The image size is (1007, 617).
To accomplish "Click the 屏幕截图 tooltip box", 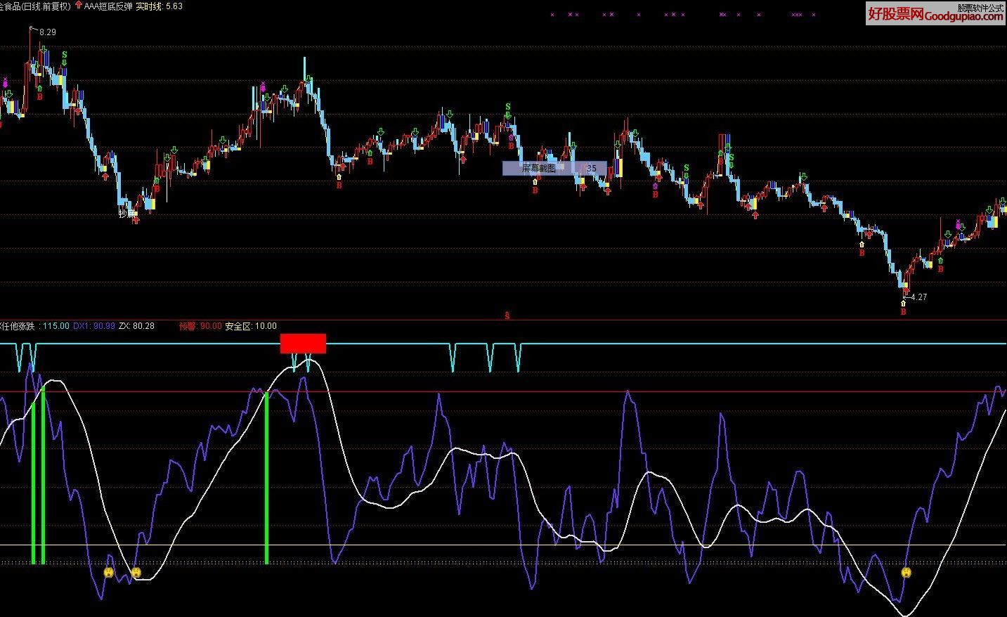I will pyautogui.click(x=554, y=168).
